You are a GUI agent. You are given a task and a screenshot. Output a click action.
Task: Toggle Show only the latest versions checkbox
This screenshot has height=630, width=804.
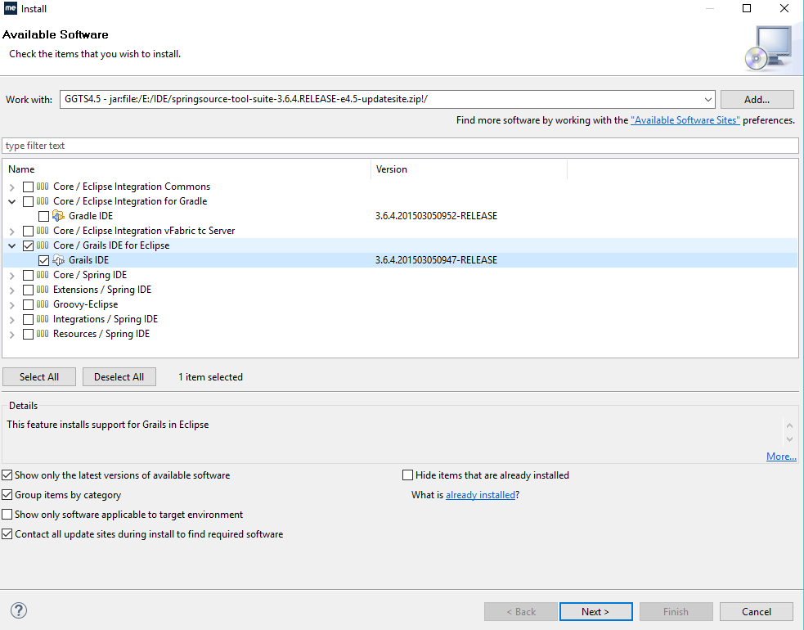[x=7, y=475]
